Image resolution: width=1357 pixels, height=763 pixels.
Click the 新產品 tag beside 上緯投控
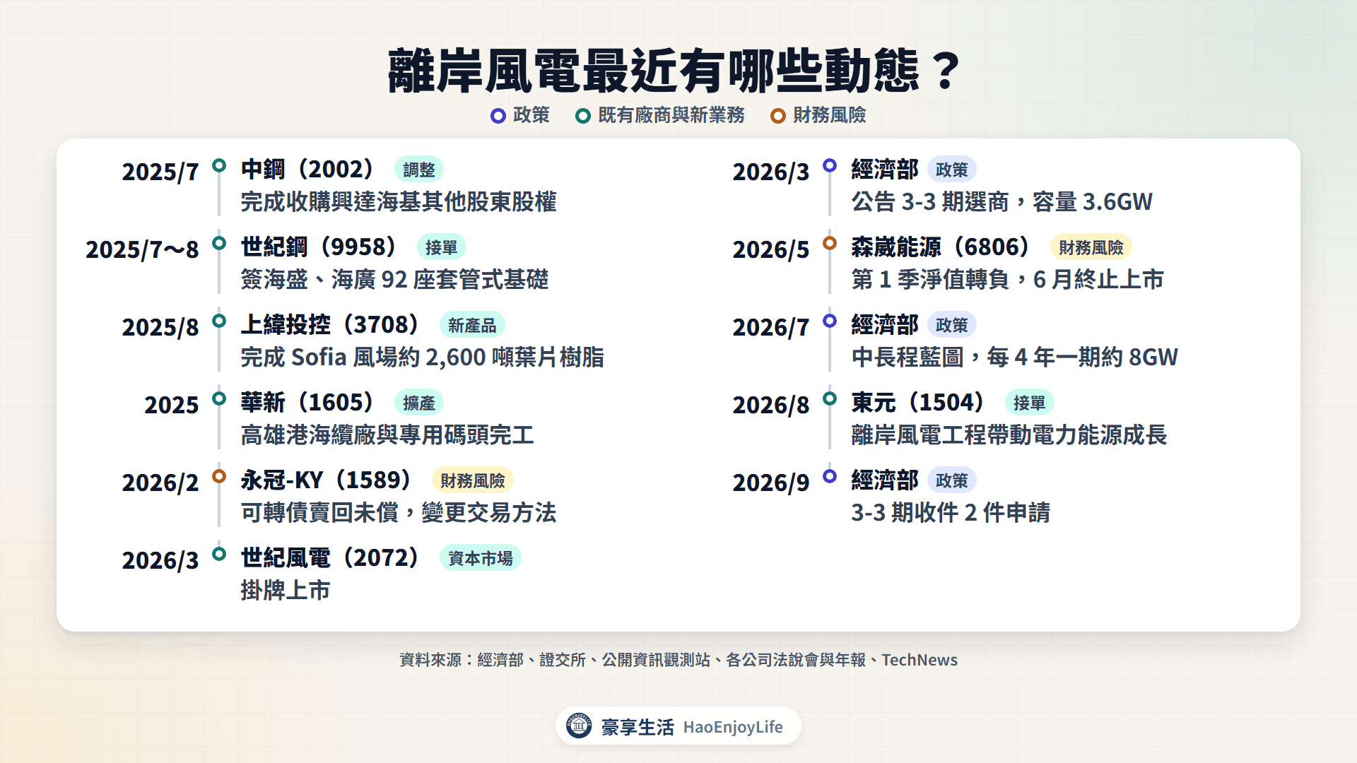coord(472,325)
